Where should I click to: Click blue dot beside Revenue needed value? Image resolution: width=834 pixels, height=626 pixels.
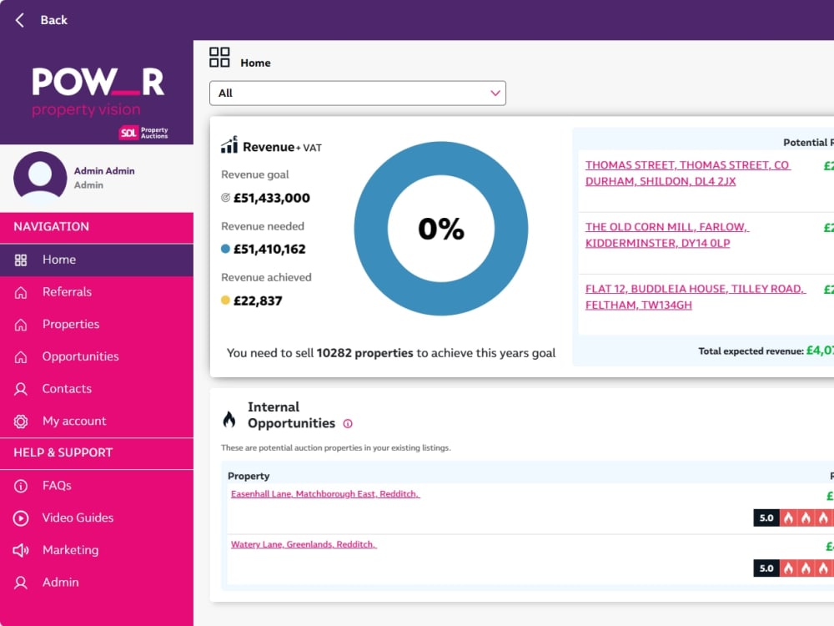(225, 249)
